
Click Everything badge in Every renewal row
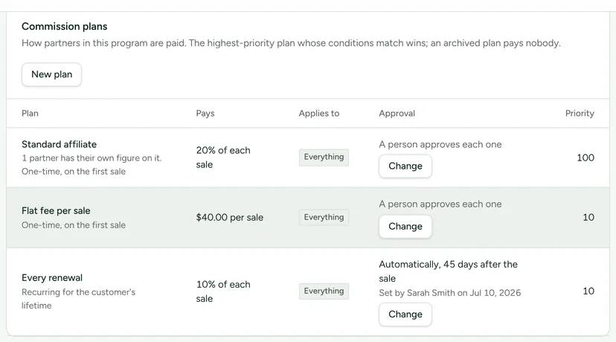coord(324,291)
